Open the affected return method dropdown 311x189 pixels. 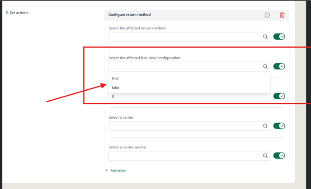pyautogui.click(x=189, y=37)
